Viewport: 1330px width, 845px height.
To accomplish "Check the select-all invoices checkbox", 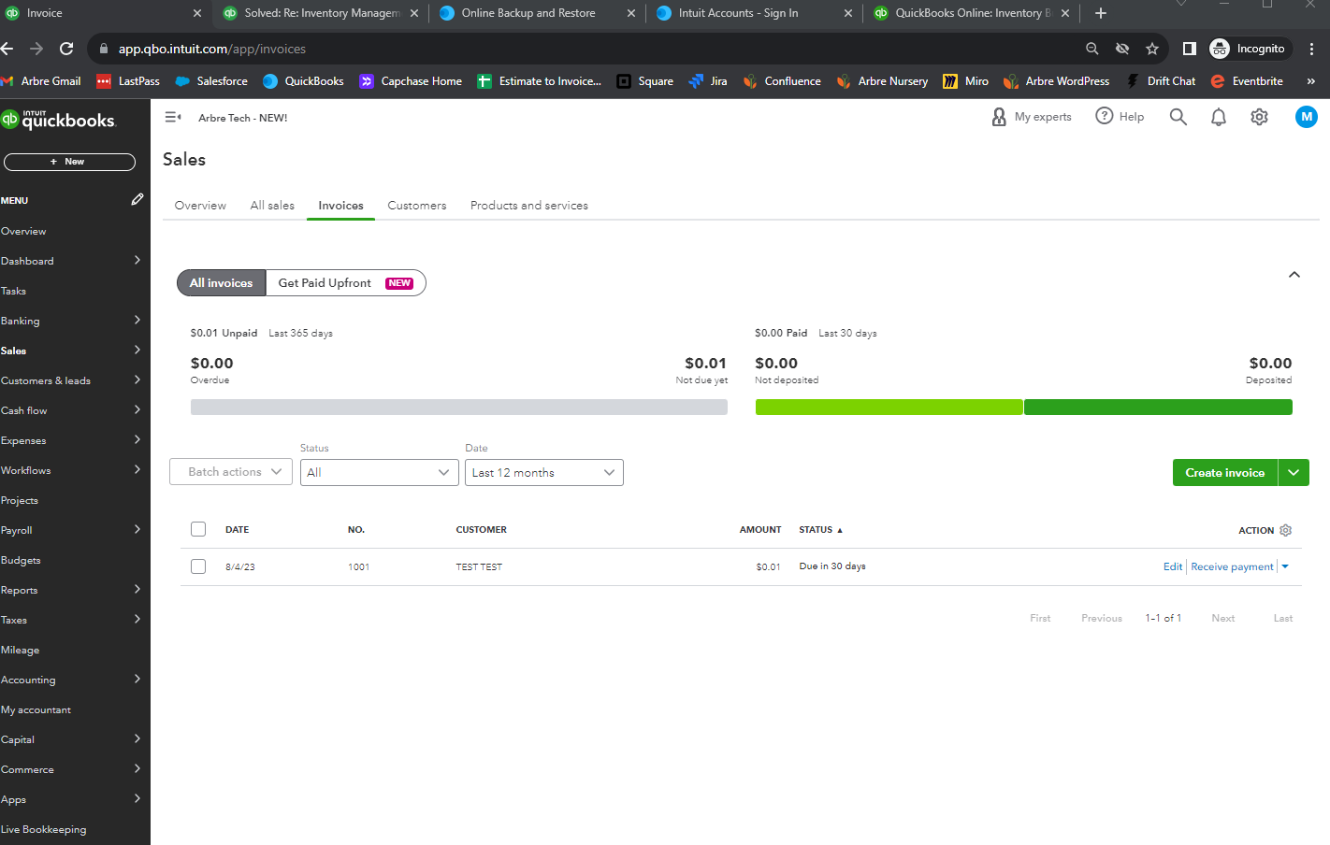I will coord(197,528).
